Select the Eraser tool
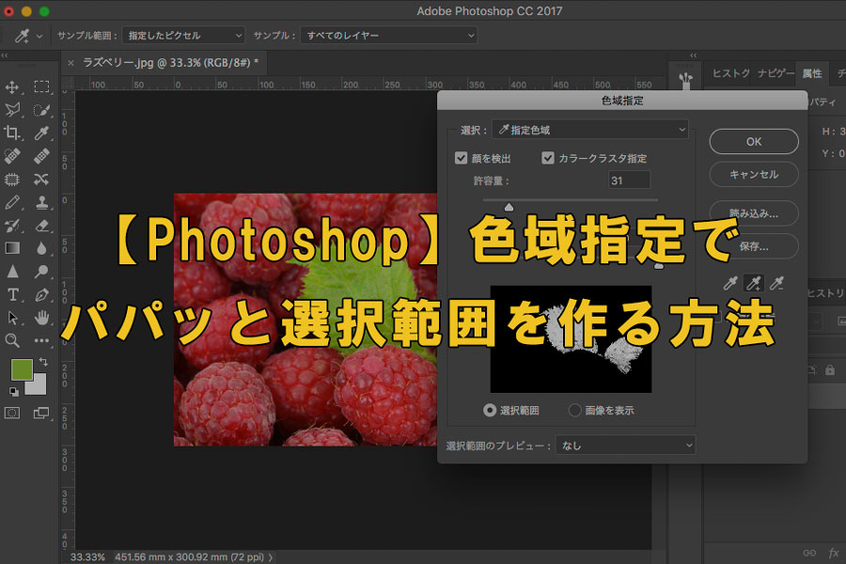The width and height of the screenshot is (846, 564). [41, 226]
